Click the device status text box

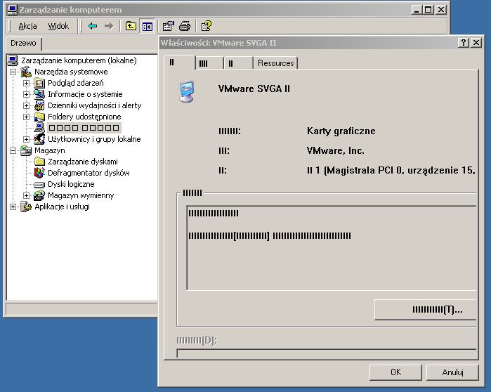coord(332,248)
